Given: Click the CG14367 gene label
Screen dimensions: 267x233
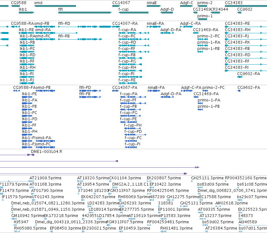Looking at the screenshot, I should click(121, 3).
